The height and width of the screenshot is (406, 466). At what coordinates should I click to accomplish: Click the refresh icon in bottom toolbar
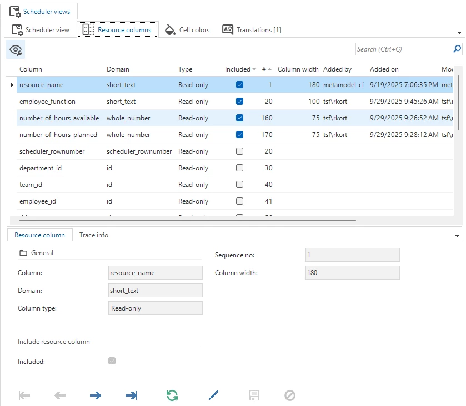tap(172, 395)
